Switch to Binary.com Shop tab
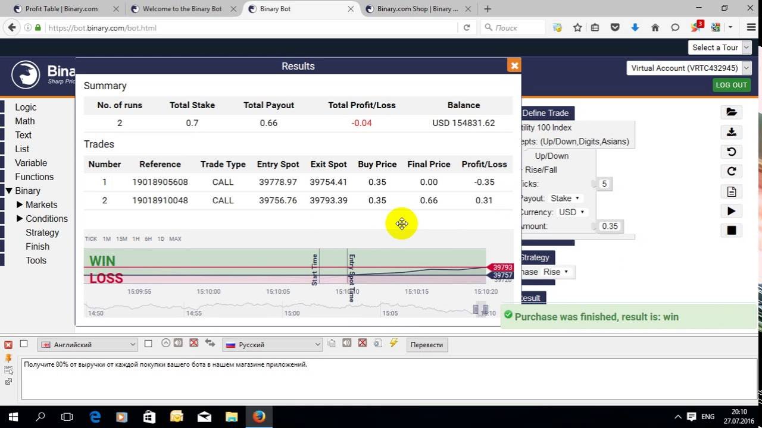Viewport: 762px width, 428px height. pyautogui.click(x=417, y=9)
